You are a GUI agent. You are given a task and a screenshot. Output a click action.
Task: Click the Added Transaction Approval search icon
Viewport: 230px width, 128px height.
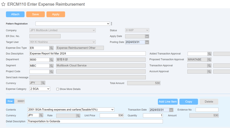point(210,54)
